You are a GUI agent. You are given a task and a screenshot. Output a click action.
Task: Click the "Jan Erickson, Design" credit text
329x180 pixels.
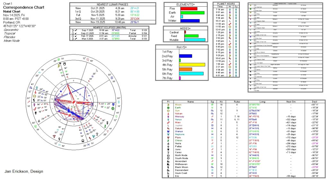point(24,171)
